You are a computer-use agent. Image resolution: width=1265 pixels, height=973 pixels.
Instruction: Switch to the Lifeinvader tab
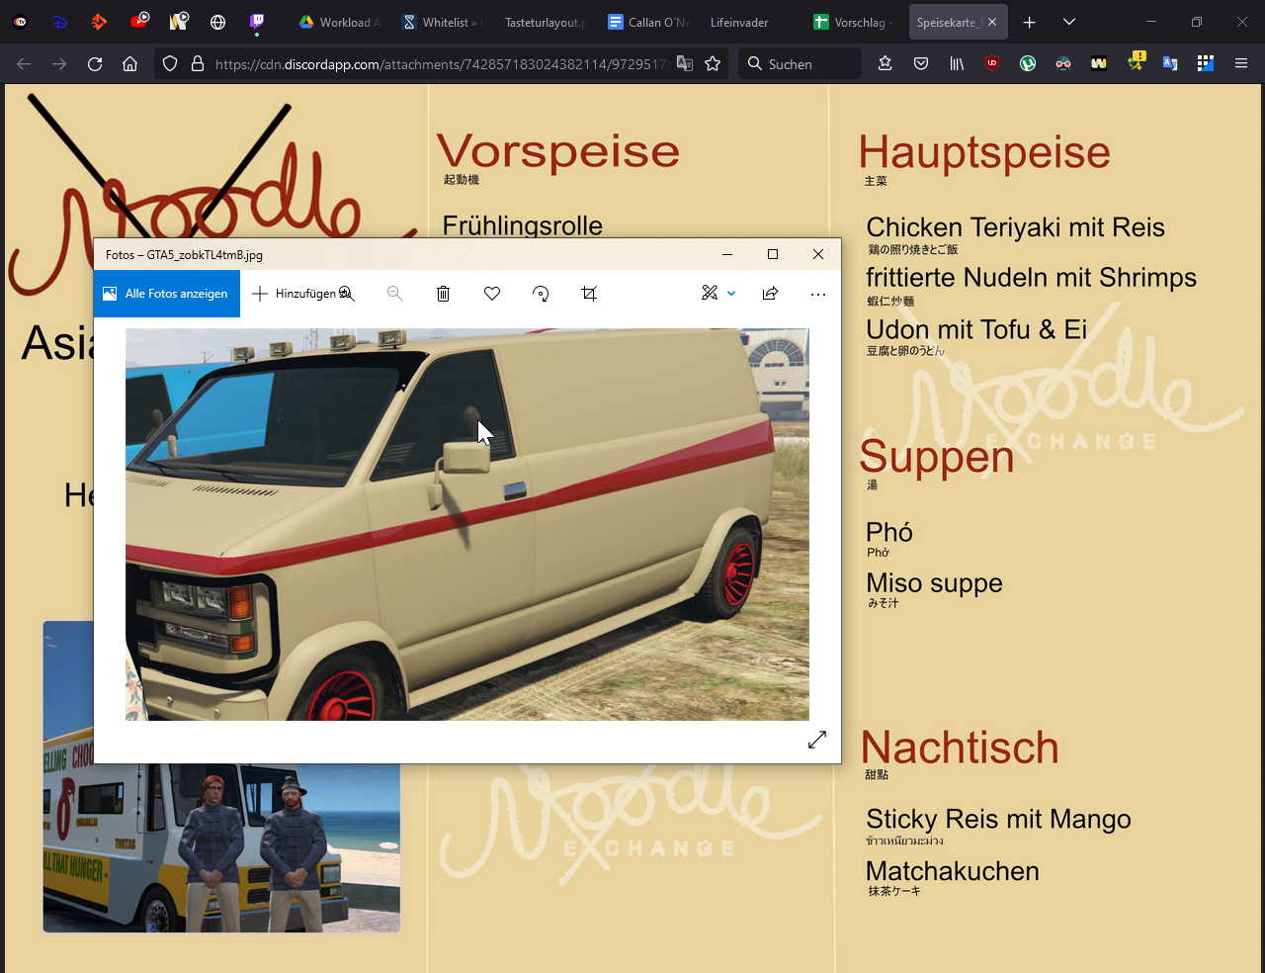[750, 22]
